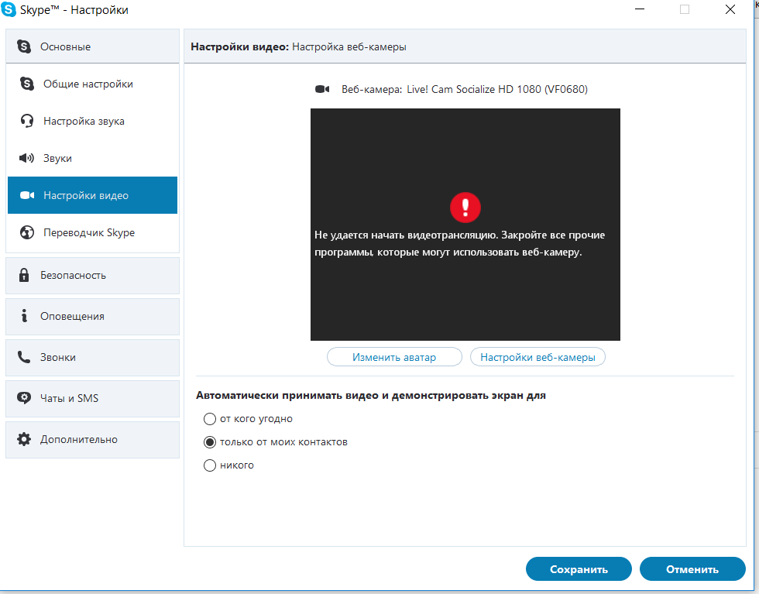Click the gear icon beside Дополнительно

(24, 439)
